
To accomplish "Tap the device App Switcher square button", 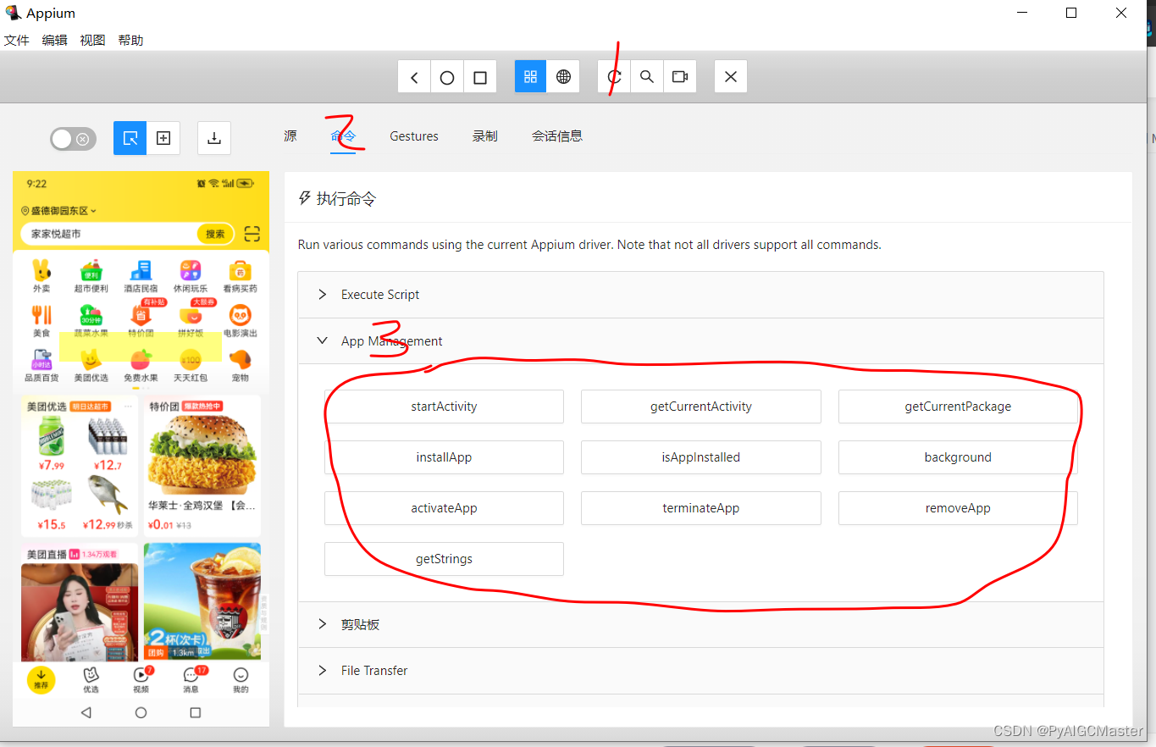I will click(480, 77).
